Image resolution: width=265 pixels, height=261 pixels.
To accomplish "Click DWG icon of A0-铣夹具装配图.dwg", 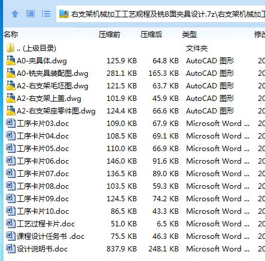I will [x=11, y=73].
